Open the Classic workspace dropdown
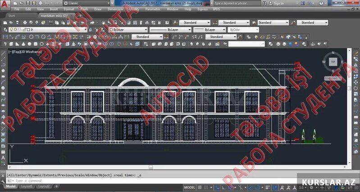This screenshot has height=192, width=360. pos(86,3)
